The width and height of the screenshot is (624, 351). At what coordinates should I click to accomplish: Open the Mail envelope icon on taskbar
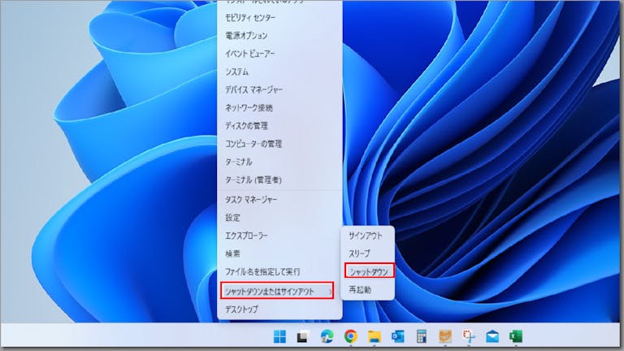point(492,336)
